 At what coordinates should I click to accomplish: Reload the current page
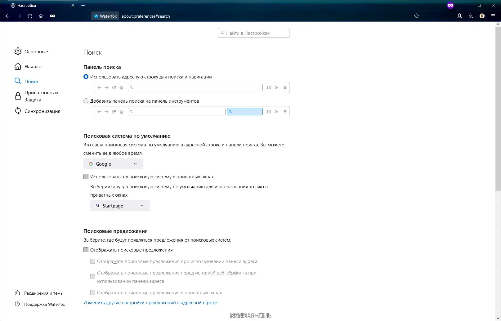30,16
